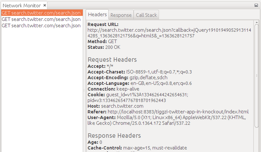Click the Connection: keep-alive line
261x152 pixels.
tap(113, 89)
